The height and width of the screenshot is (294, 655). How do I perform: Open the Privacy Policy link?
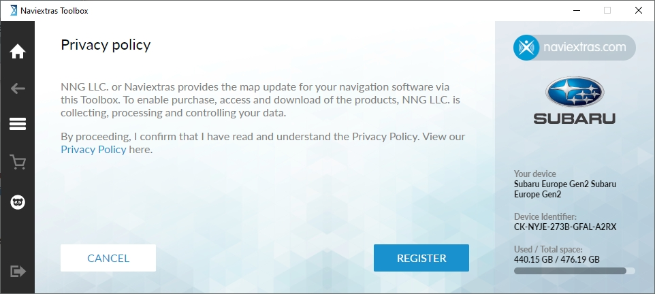point(93,150)
